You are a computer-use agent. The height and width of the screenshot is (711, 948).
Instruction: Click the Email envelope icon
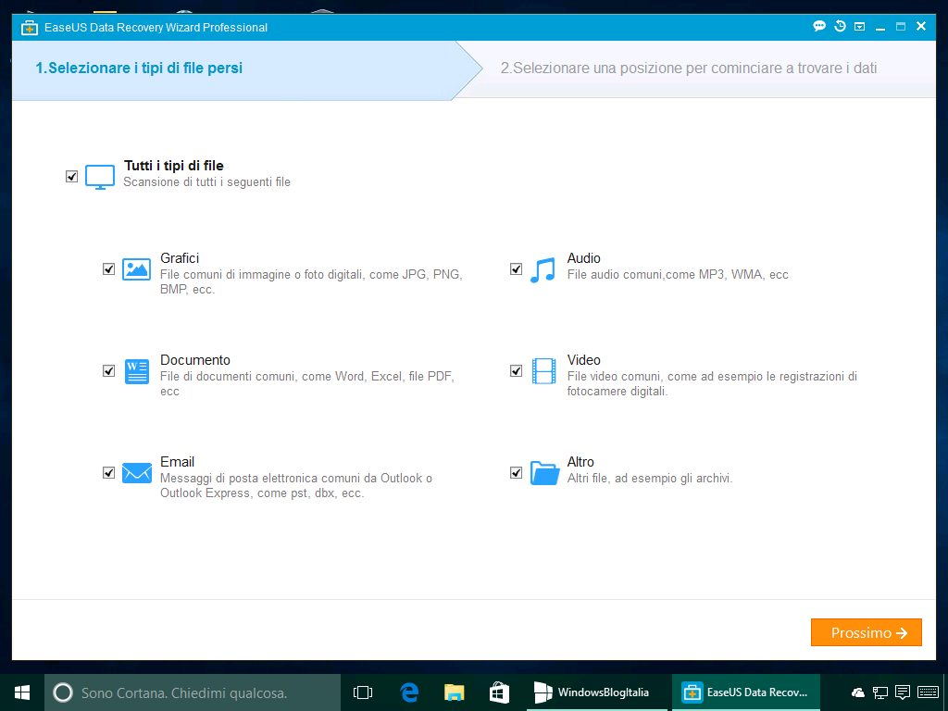pos(137,473)
